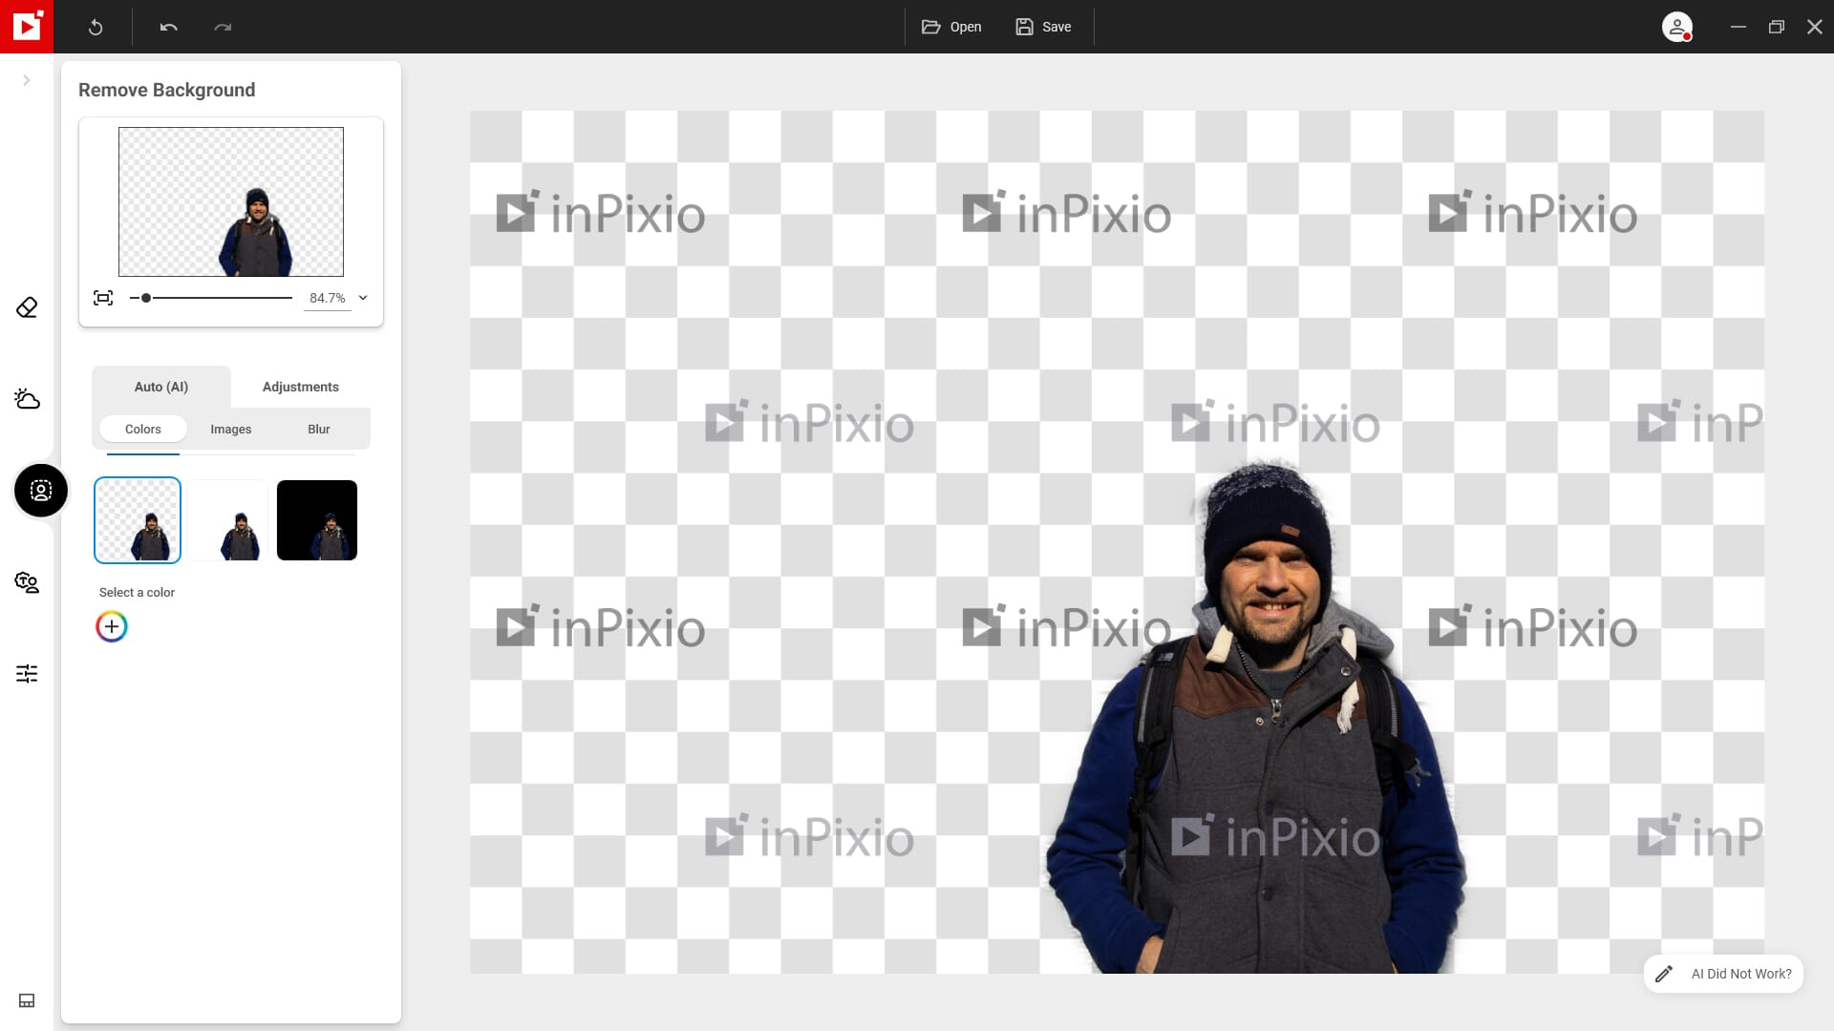Screen dimensions: 1834x1031
Task: Select the Images background option
Action: (230, 428)
